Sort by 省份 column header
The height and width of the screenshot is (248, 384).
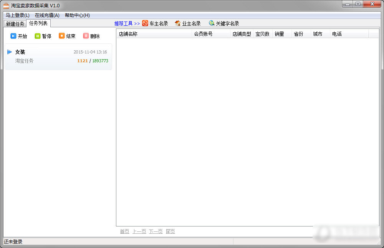click(x=301, y=34)
